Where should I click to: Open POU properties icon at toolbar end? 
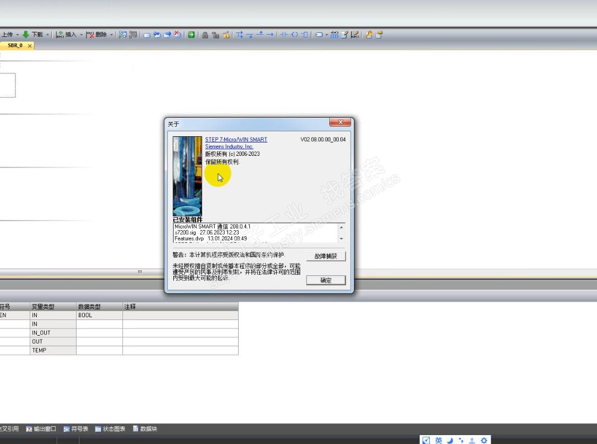tap(379, 35)
